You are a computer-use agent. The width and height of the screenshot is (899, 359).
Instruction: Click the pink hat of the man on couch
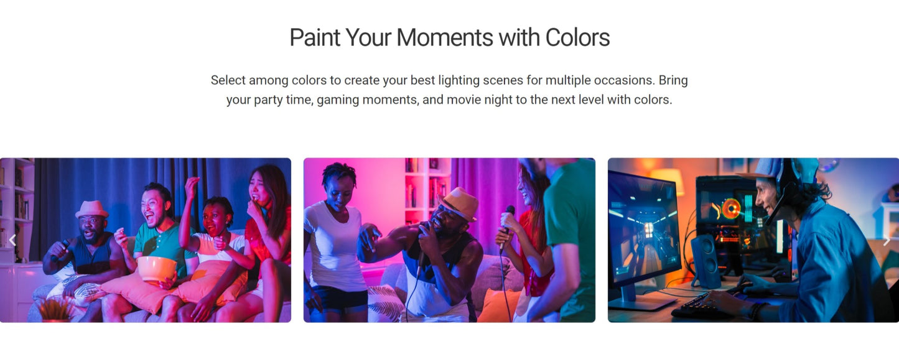coord(91,208)
